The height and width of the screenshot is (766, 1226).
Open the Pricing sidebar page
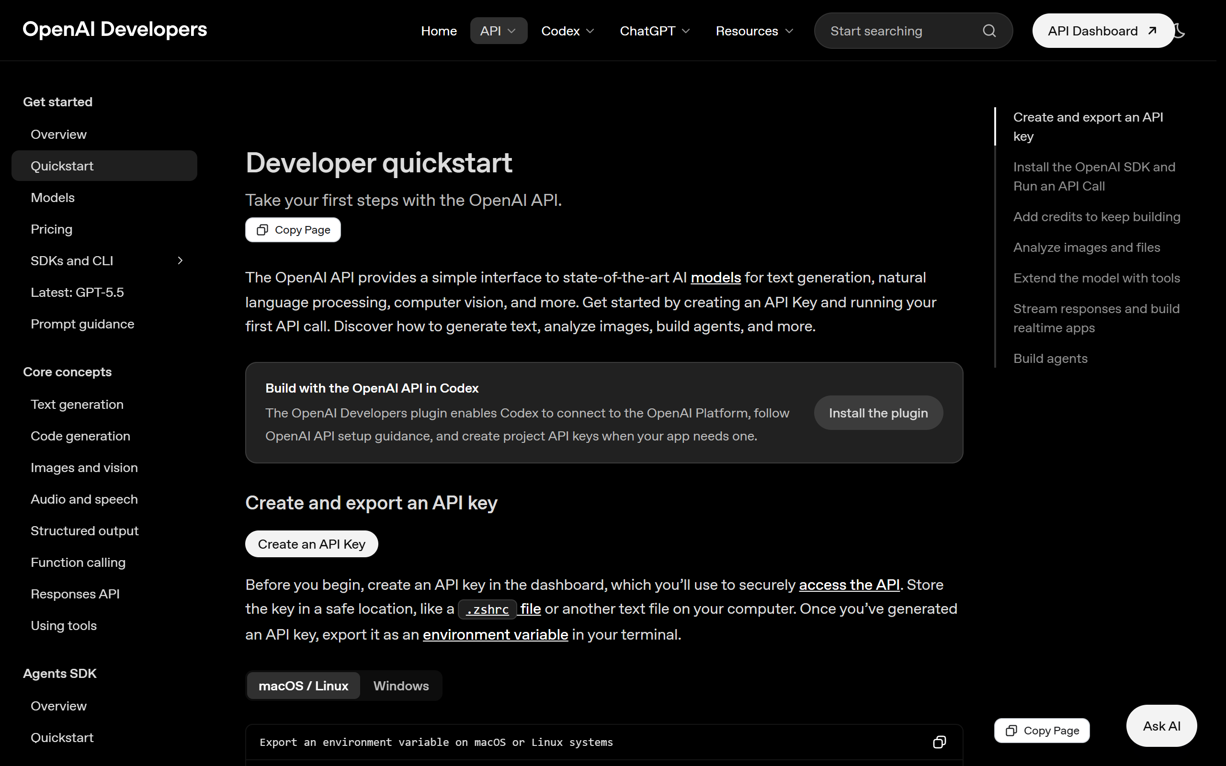pos(104,229)
